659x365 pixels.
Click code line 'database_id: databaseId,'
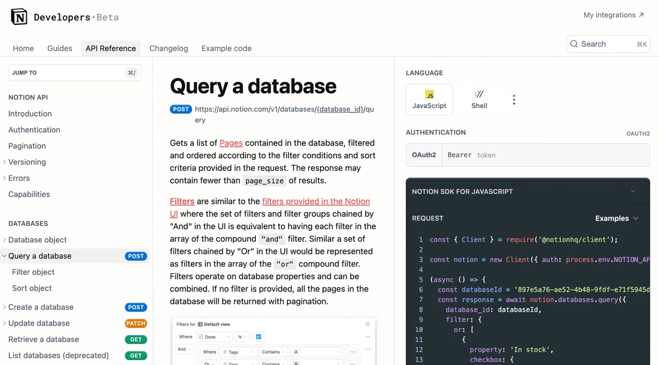click(x=493, y=309)
